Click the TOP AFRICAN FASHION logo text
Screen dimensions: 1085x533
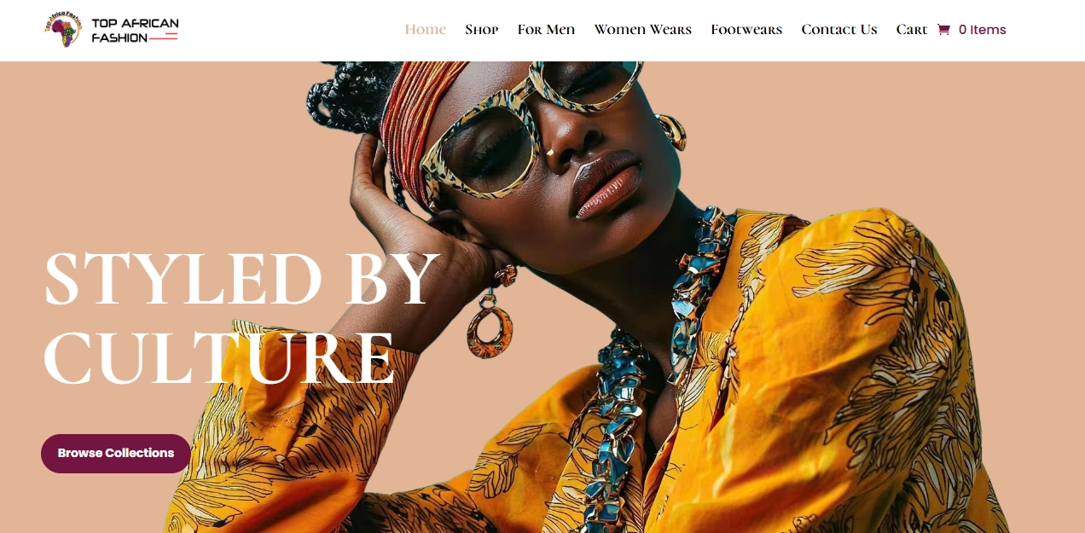click(135, 30)
